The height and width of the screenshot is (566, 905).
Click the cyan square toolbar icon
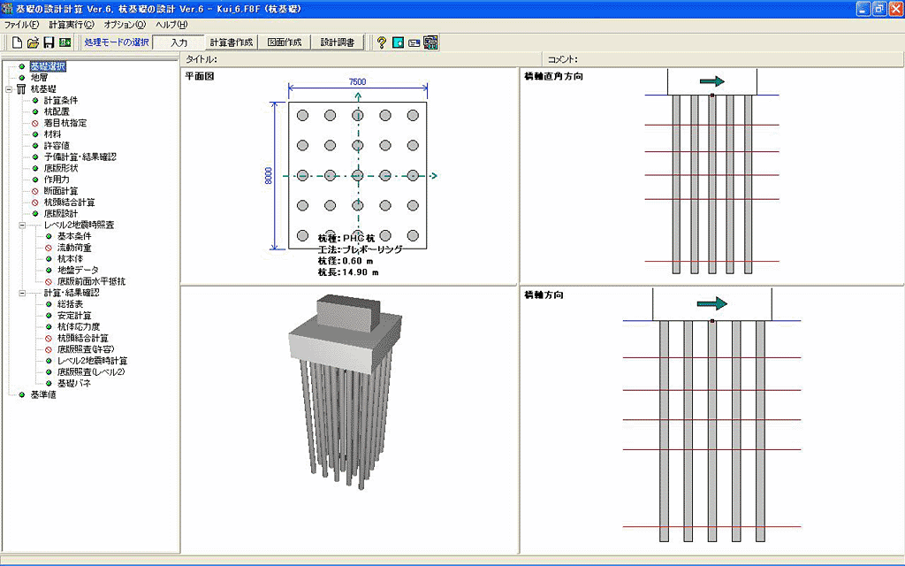click(x=398, y=42)
